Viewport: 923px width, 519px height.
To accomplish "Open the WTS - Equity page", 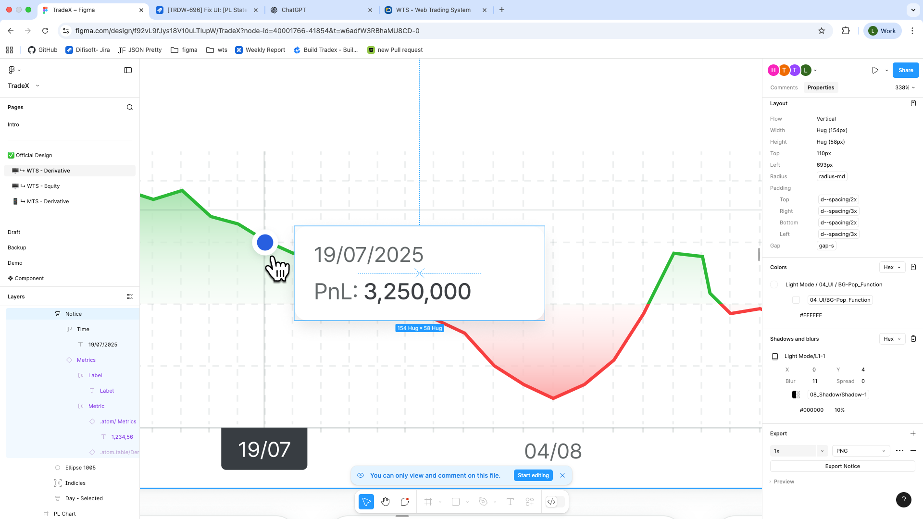I will 43,186.
